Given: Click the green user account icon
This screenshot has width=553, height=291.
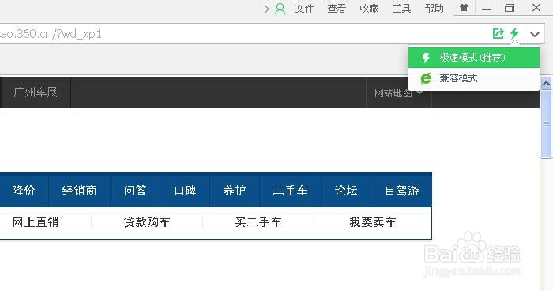Looking at the screenshot, I should 280,9.
